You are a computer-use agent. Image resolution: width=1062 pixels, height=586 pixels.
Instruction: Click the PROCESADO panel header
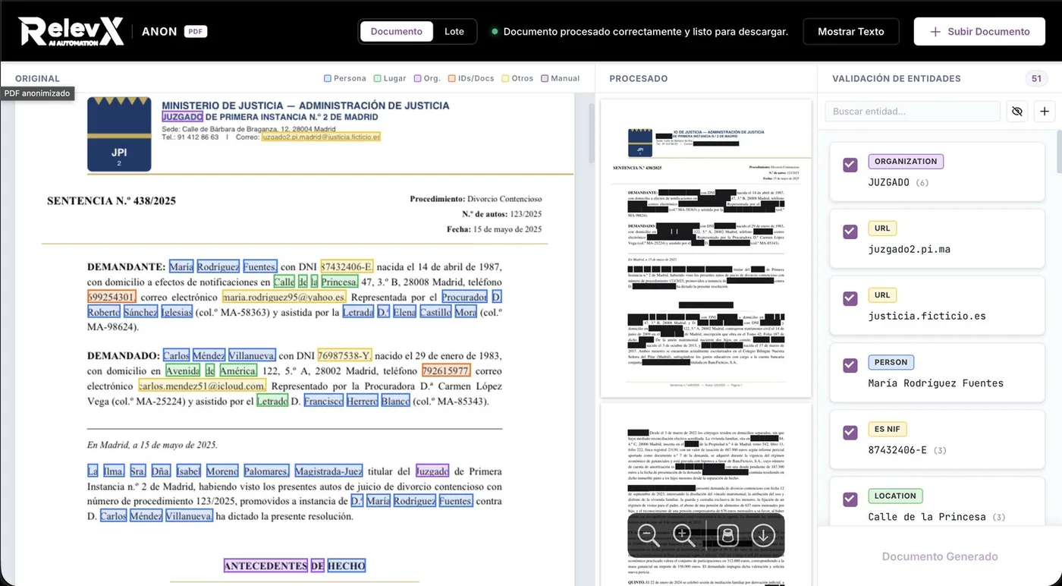click(639, 78)
